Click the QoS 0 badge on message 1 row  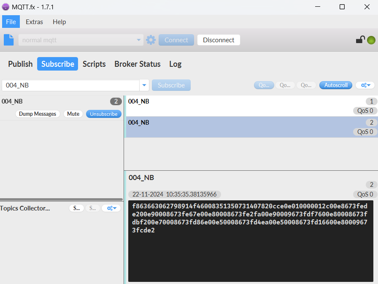[x=365, y=111]
